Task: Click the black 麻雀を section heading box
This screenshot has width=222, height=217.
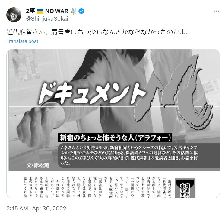Action: click(x=185, y=188)
